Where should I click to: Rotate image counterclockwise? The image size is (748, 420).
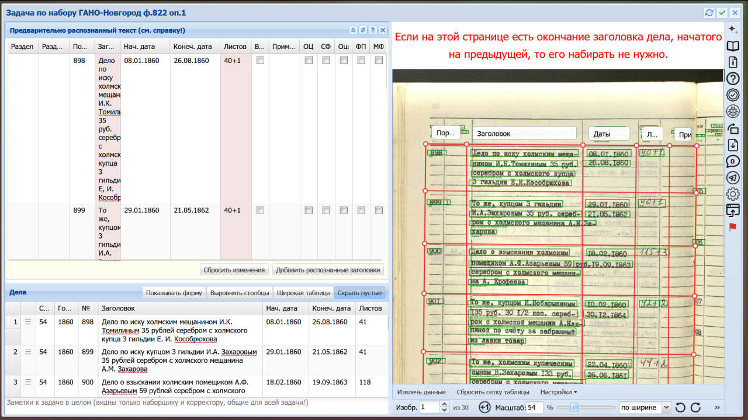(680, 407)
